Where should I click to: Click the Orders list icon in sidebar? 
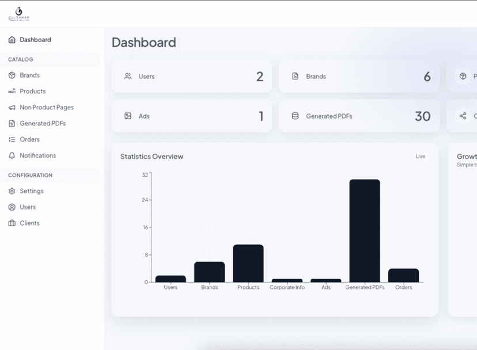coord(12,140)
